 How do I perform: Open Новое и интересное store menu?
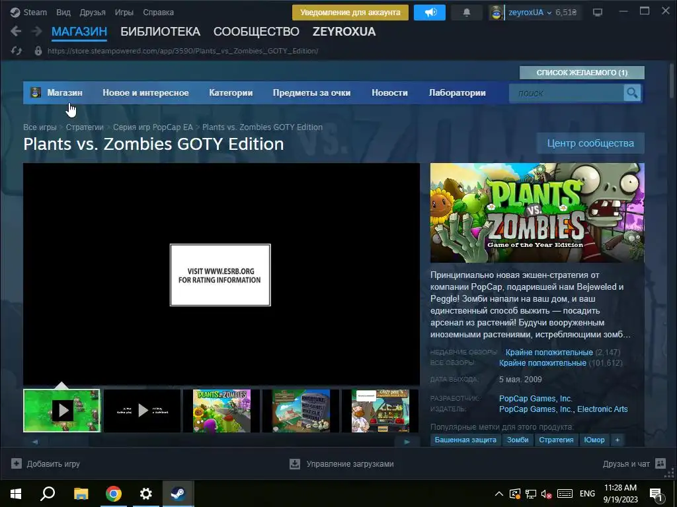(x=145, y=92)
